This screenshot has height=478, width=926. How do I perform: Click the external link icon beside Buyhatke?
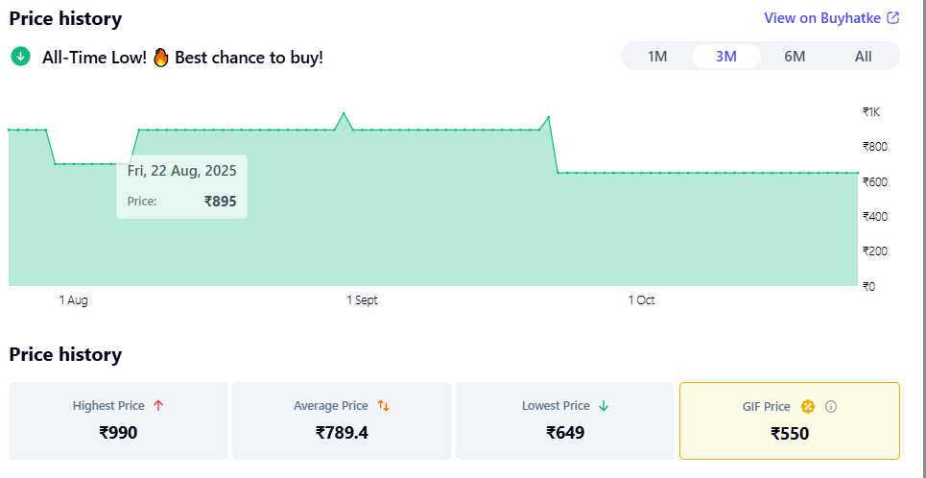click(893, 17)
